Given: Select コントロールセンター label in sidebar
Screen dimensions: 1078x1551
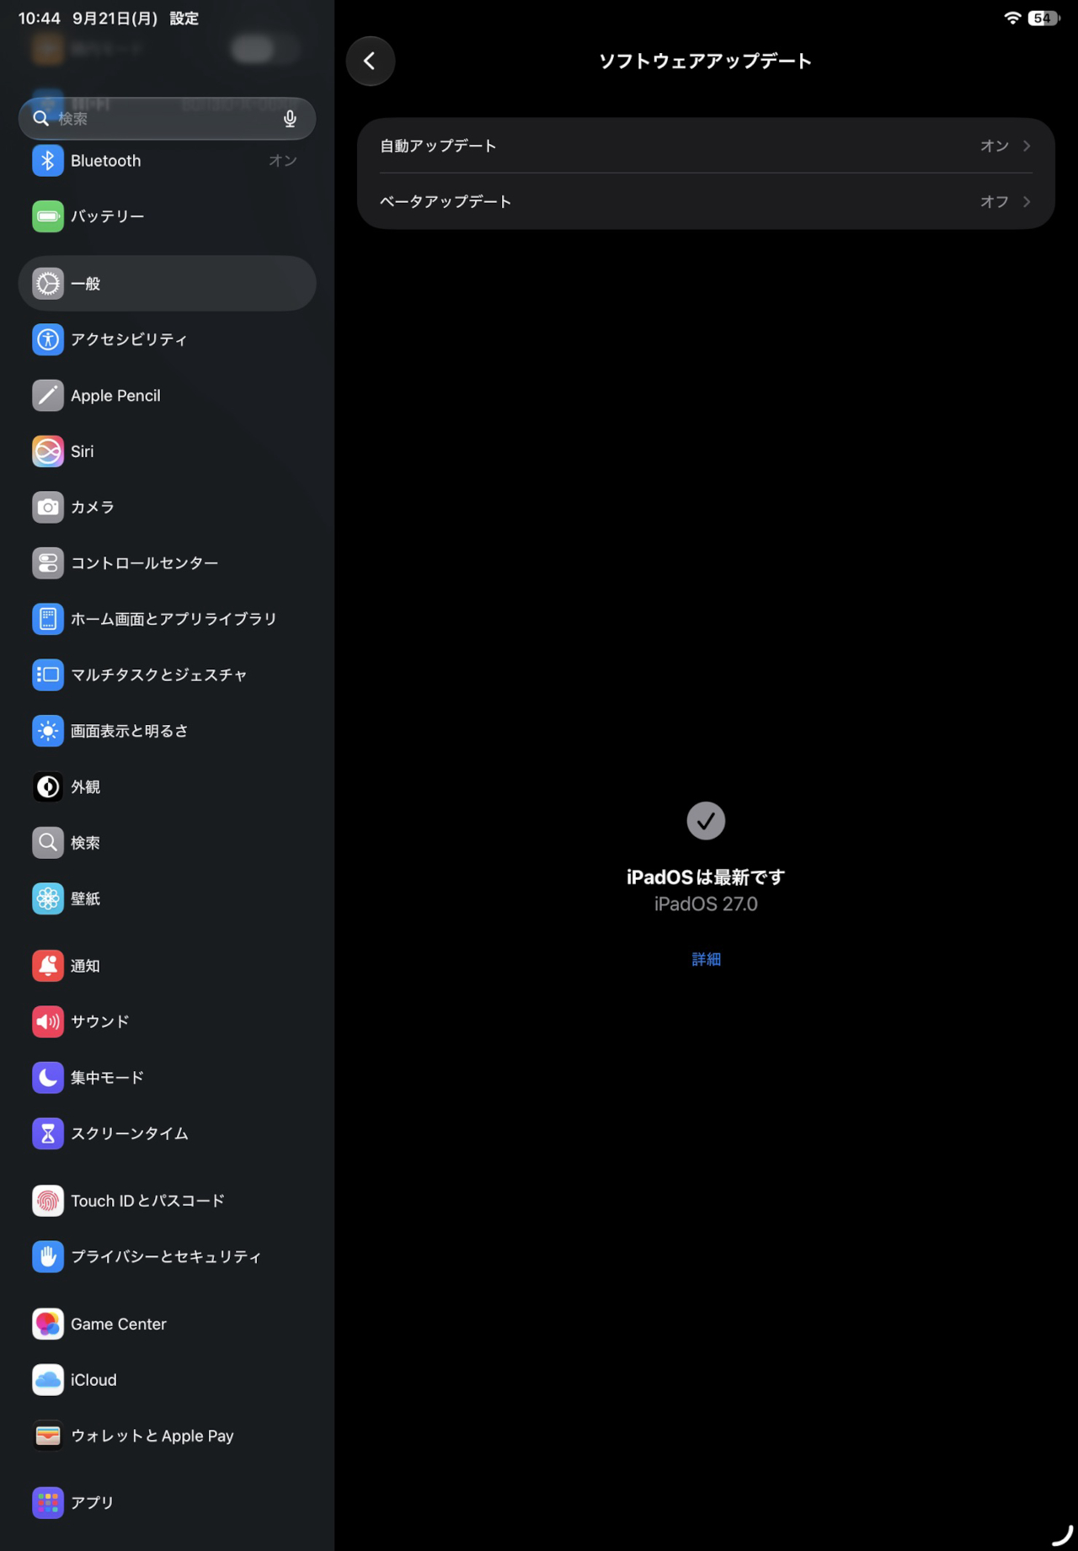Looking at the screenshot, I should (x=145, y=563).
